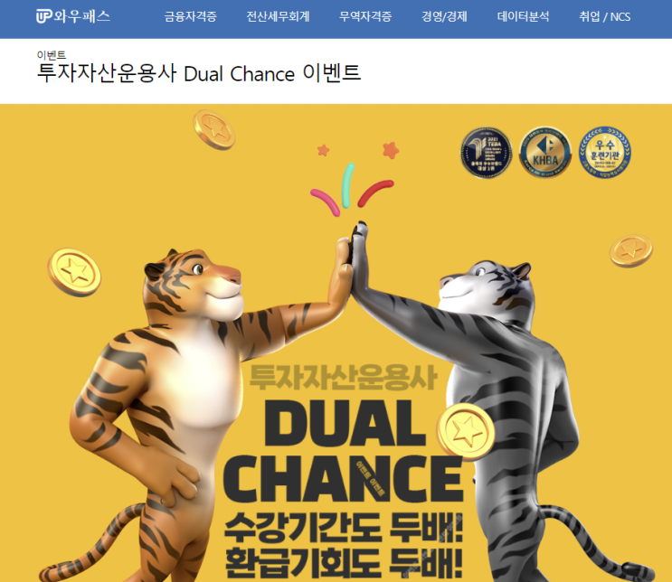Select the 무역자격증 menu item
Screen dimensions: 672x582
pos(365,16)
